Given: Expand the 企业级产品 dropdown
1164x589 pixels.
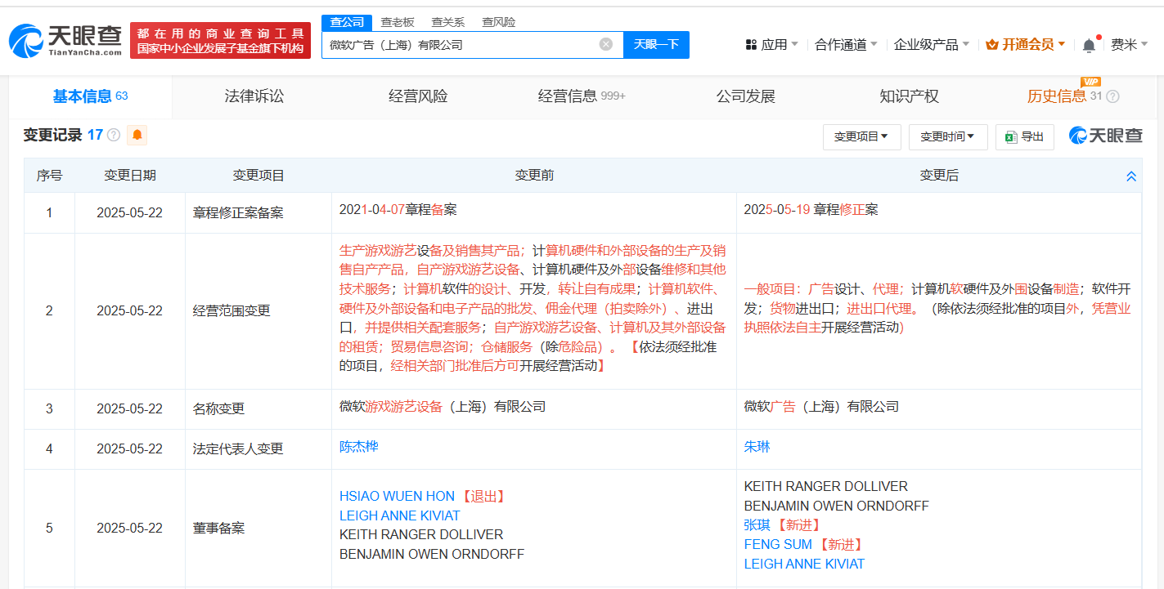Looking at the screenshot, I should (x=931, y=45).
